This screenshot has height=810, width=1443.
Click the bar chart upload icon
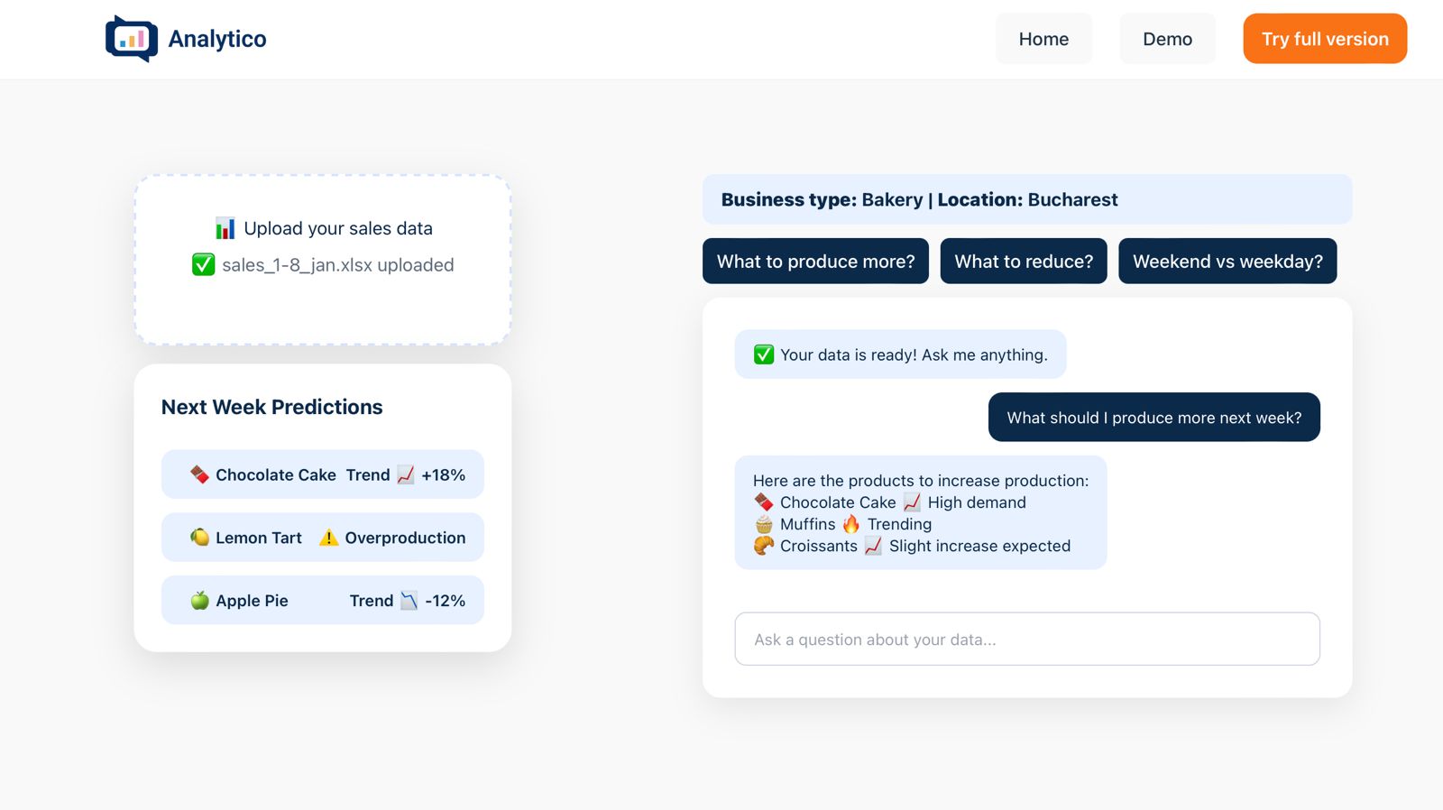coord(225,228)
